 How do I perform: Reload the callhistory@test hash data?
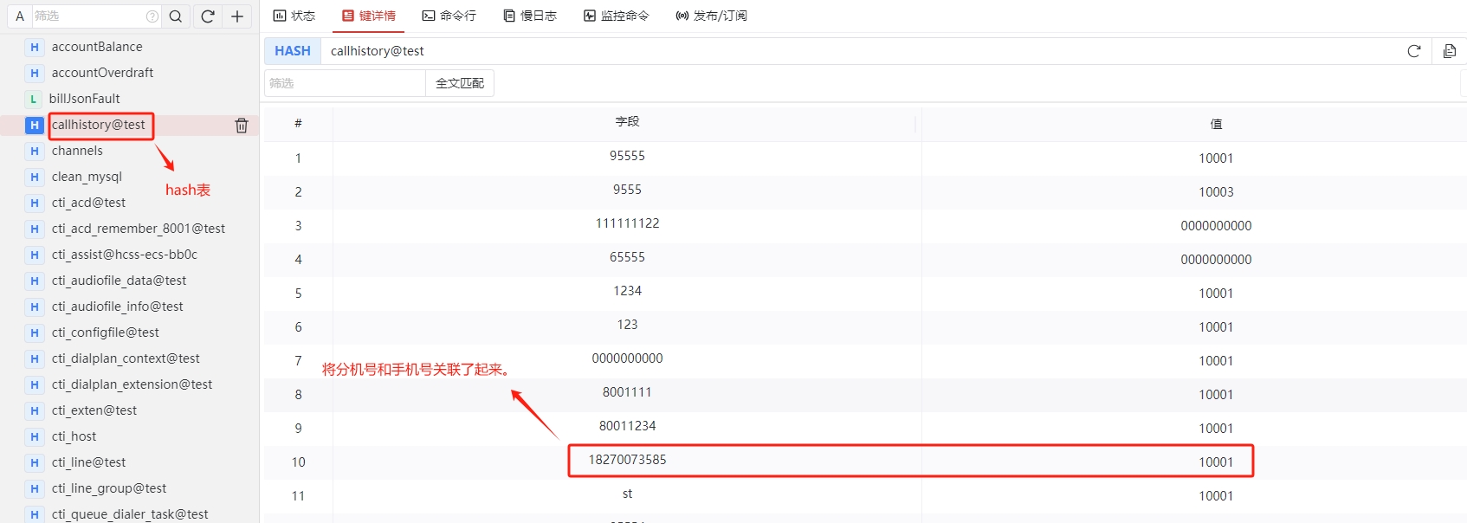1413,51
